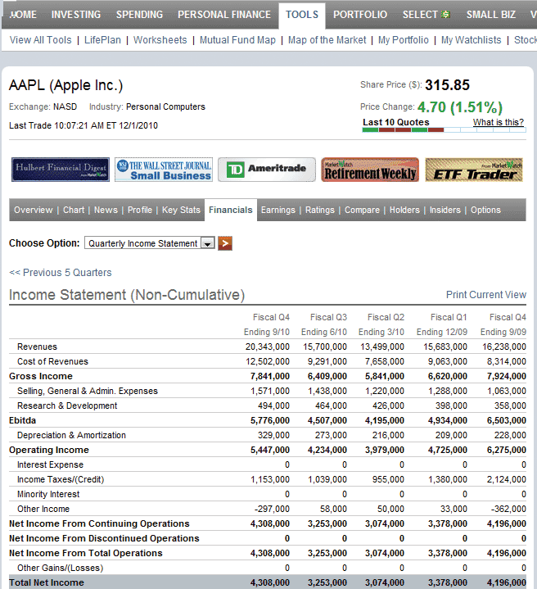Click the Hulbert Financial Digest banner
537x589 pixels.
tap(60, 170)
